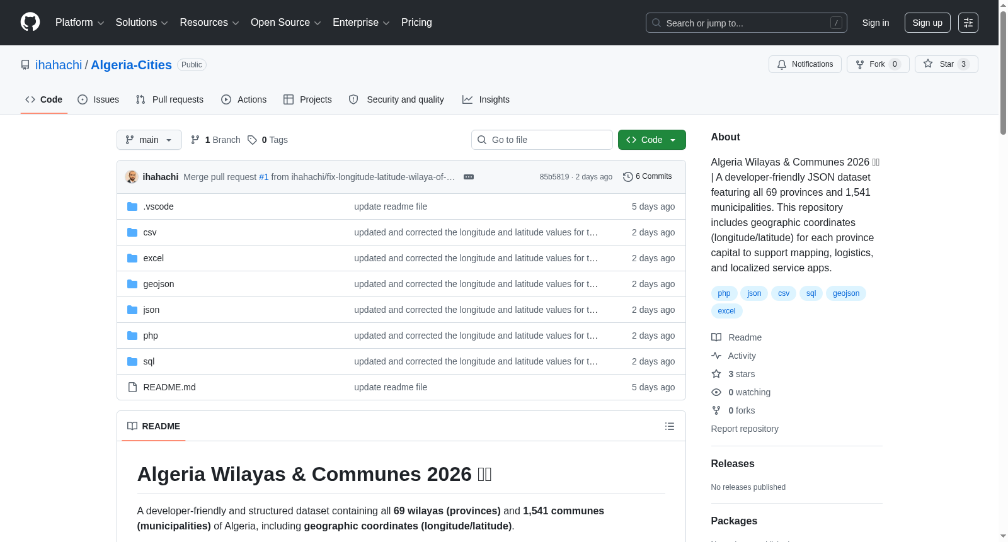The image size is (1008, 542).
Task: Select the README tab heading
Action: (154, 426)
